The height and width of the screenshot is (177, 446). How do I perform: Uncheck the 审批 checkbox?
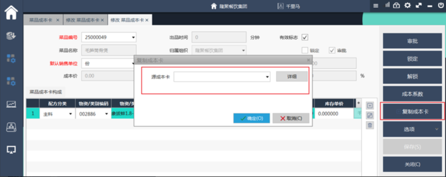click(x=332, y=50)
